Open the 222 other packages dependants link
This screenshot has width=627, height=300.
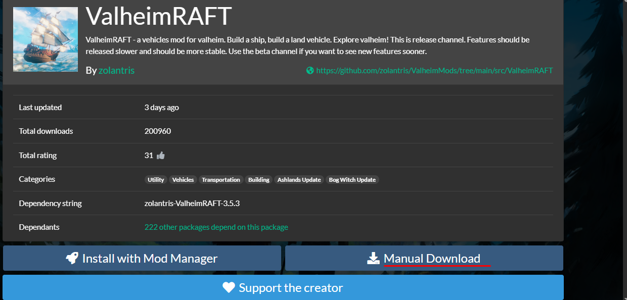216,227
